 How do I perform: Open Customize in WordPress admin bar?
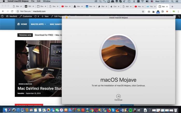(26, 16)
